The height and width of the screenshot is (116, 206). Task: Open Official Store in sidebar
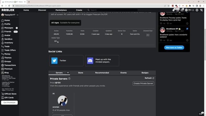click(9, 94)
